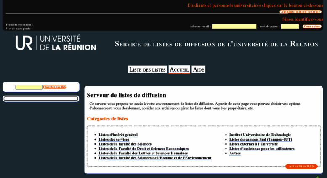
Task: Click the Service de listes de diffusion title
Action: (x=216, y=44)
